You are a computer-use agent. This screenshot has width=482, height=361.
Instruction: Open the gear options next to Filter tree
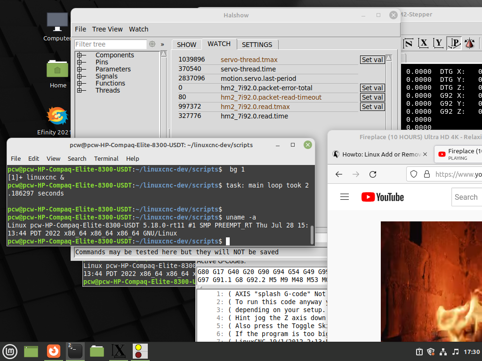(x=152, y=44)
